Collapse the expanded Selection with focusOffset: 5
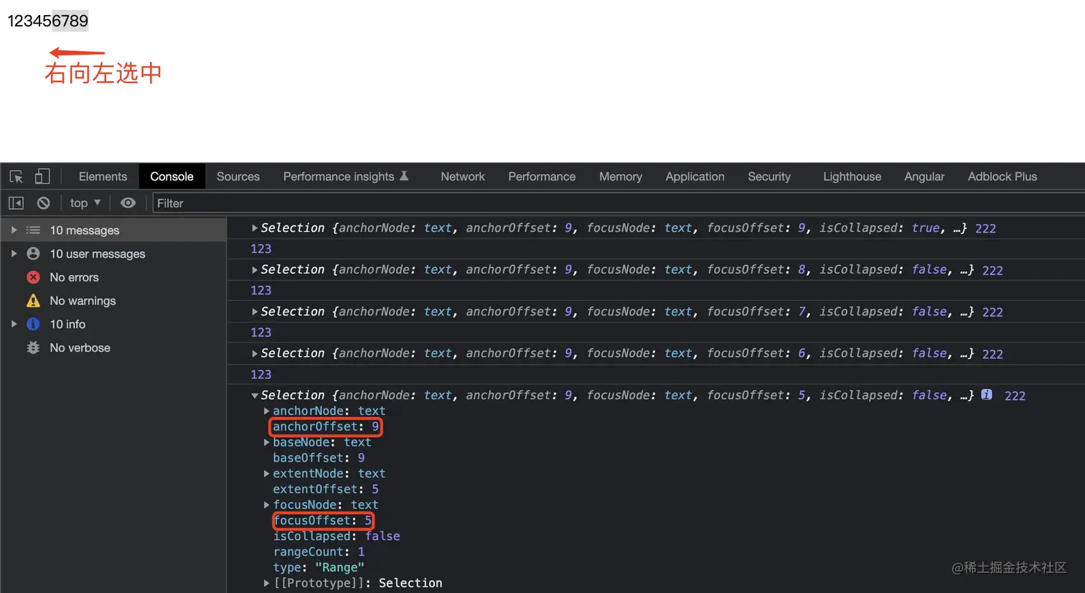Image resolution: width=1085 pixels, height=593 pixels. coord(255,396)
